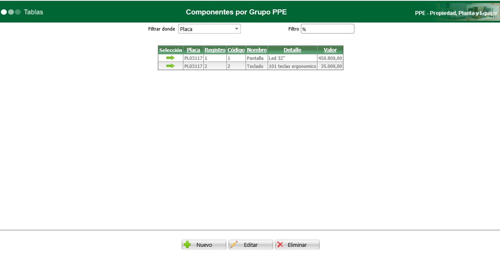Click the pencil icon on Editar
The image size is (500, 260).
(x=234, y=244)
